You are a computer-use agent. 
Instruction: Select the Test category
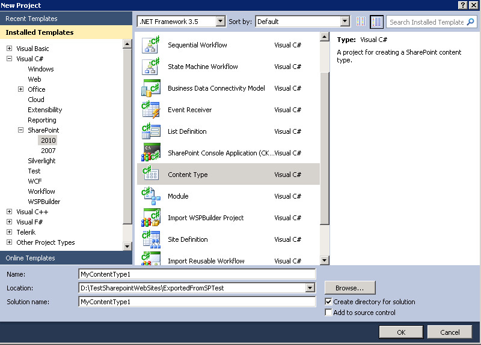34,171
